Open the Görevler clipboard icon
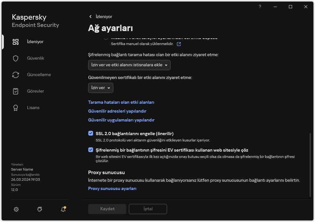Viewport: 315px width, 222px height. [x=16, y=91]
